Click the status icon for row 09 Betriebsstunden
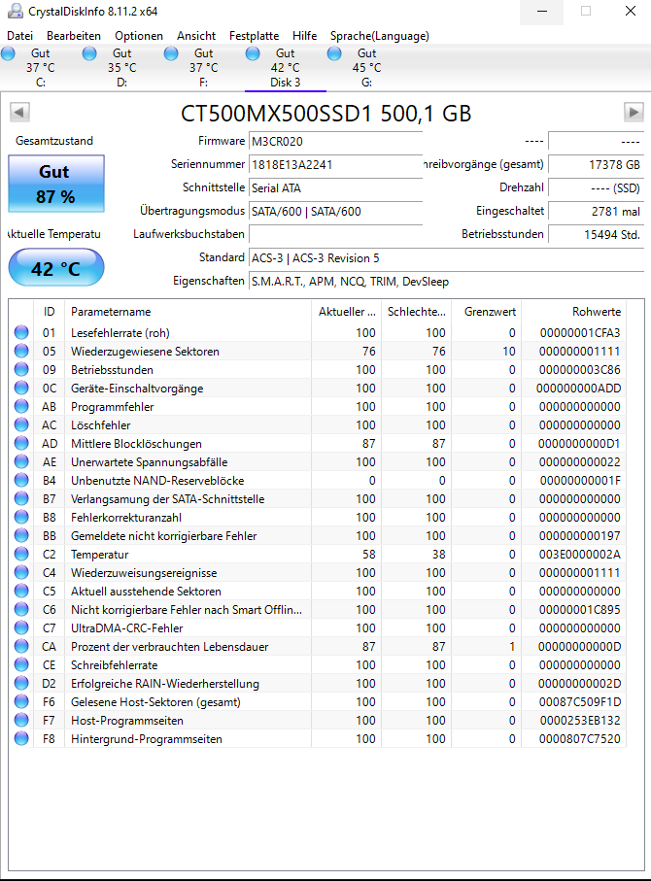 (x=21, y=369)
